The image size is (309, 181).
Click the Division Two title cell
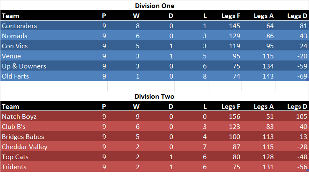[x=154, y=96]
